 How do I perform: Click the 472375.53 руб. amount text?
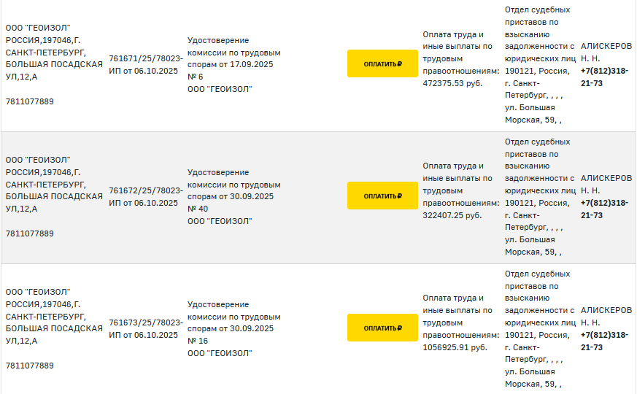click(x=452, y=83)
